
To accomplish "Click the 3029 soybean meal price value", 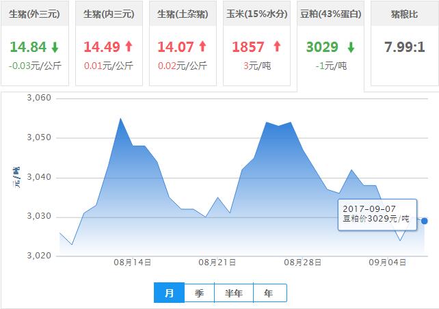I will point(322,46).
